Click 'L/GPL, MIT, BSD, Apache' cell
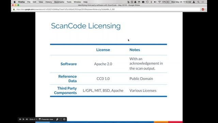The height and width of the screenshot is (123, 218). [103, 91]
